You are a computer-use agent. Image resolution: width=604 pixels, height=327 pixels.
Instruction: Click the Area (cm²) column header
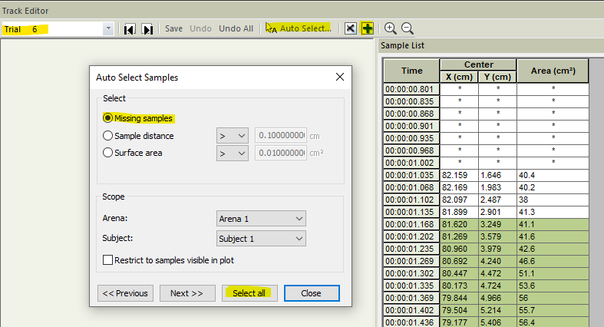click(553, 71)
